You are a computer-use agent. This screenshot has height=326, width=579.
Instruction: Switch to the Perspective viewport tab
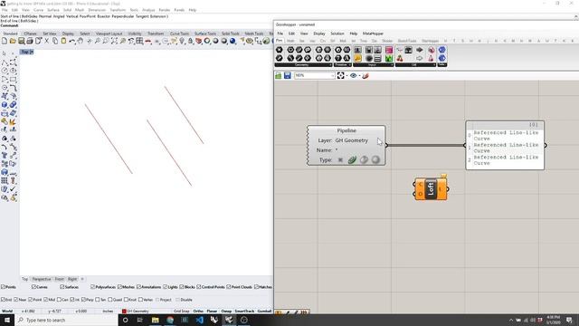pos(42,279)
